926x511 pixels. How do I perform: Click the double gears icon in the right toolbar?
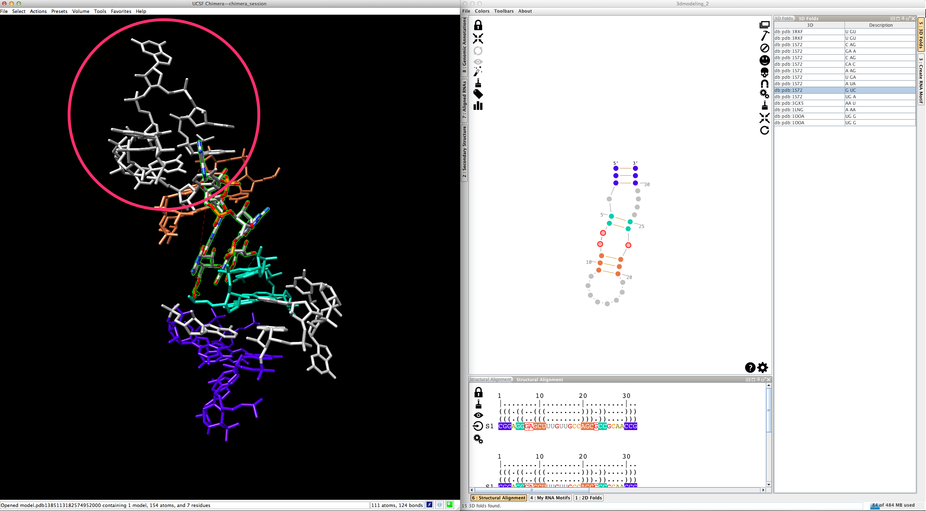(764, 94)
